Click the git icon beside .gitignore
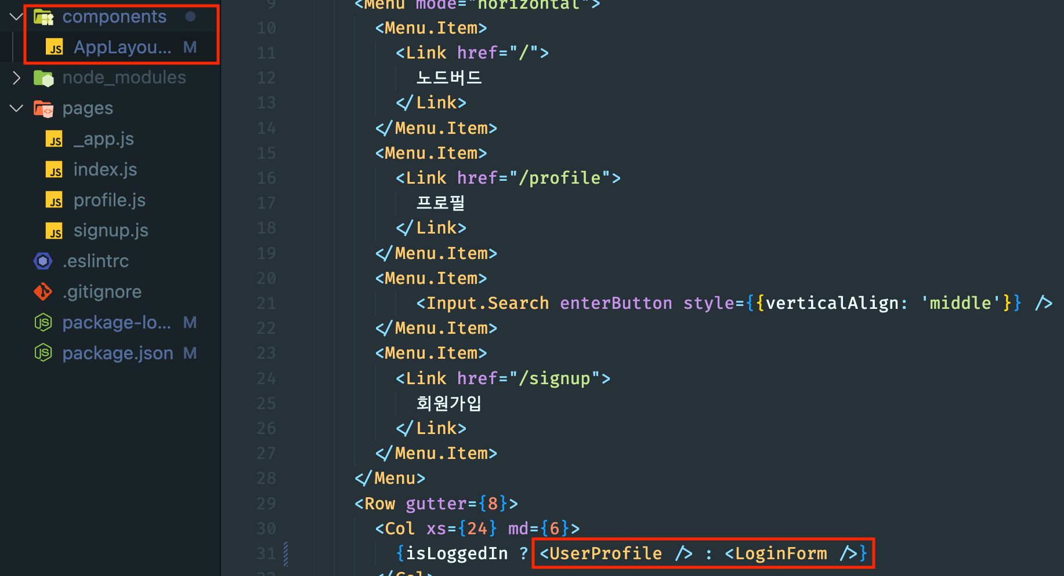The image size is (1064, 576). tap(43, 292)
